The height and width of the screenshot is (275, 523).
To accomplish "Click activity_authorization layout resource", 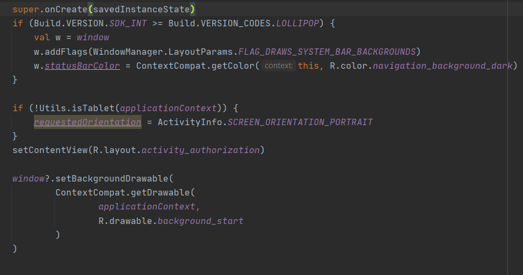I will (201, 150).
